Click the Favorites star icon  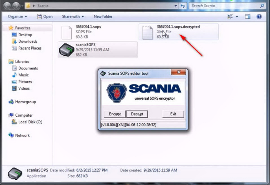11,28
